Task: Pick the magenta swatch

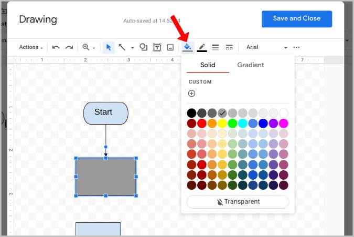Action: 284,123
